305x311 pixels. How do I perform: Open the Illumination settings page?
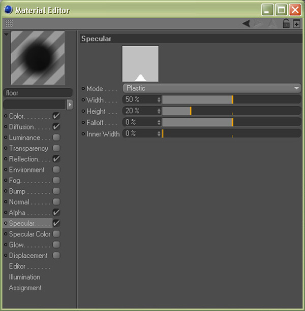pyautogui.click(x=24, y=277)
